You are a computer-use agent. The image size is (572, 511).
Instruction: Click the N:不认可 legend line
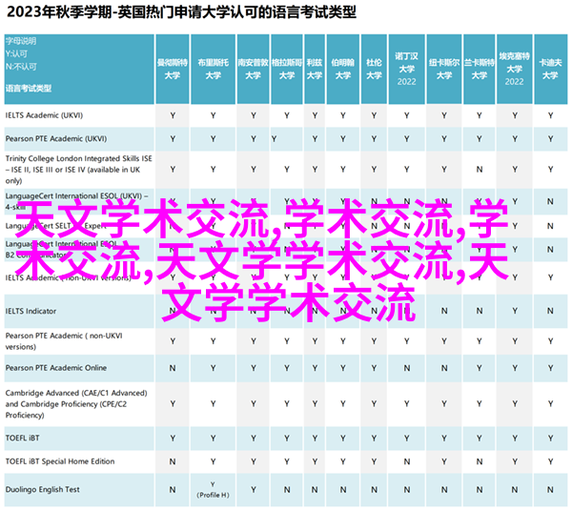[x=21, y=67]
